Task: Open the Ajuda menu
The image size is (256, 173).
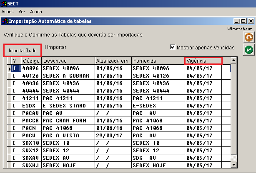Action: [x=36, y=12]
